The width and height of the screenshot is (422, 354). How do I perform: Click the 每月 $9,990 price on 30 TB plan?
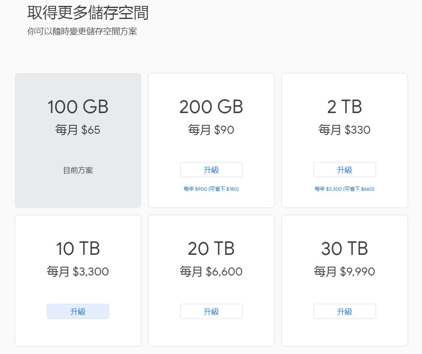click(344, 271)
